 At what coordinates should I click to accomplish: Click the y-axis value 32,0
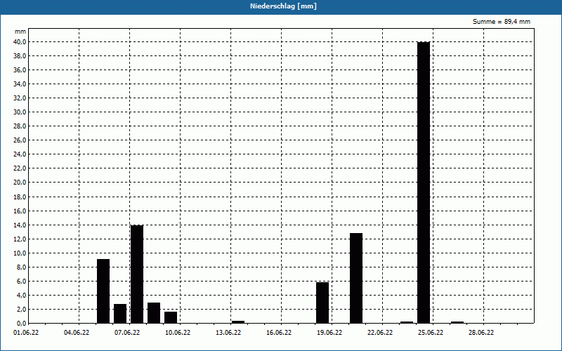20,98
